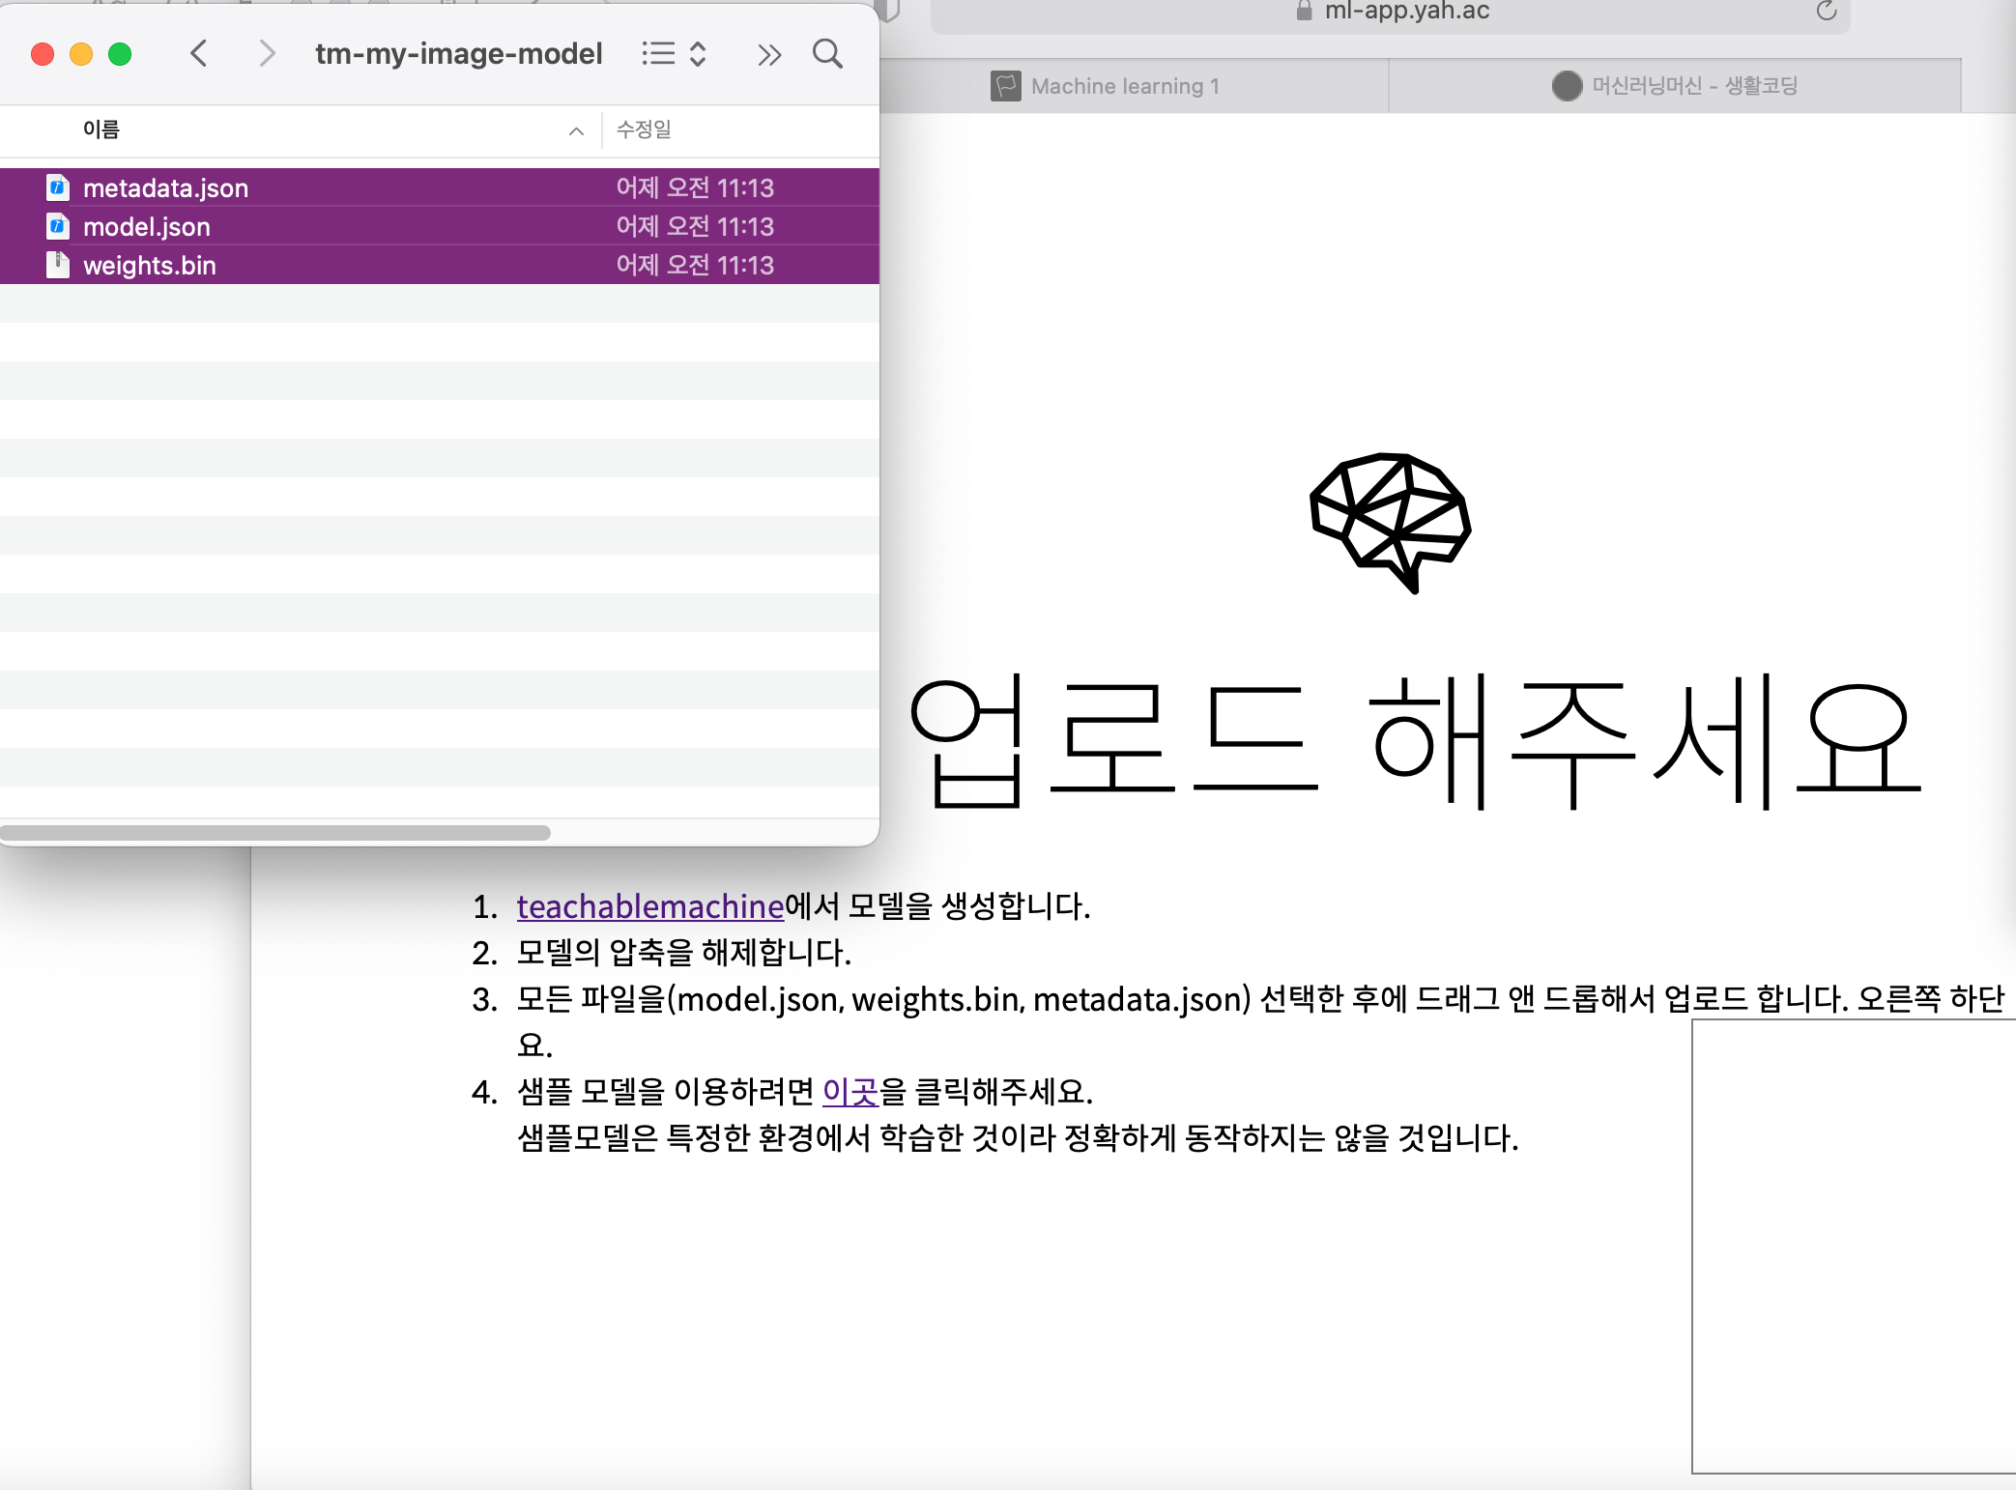Image resolution: width=2016 pixels, height=1490 pixels.
Task: Click the metadata.json file icon
Action: click(58, 187)
